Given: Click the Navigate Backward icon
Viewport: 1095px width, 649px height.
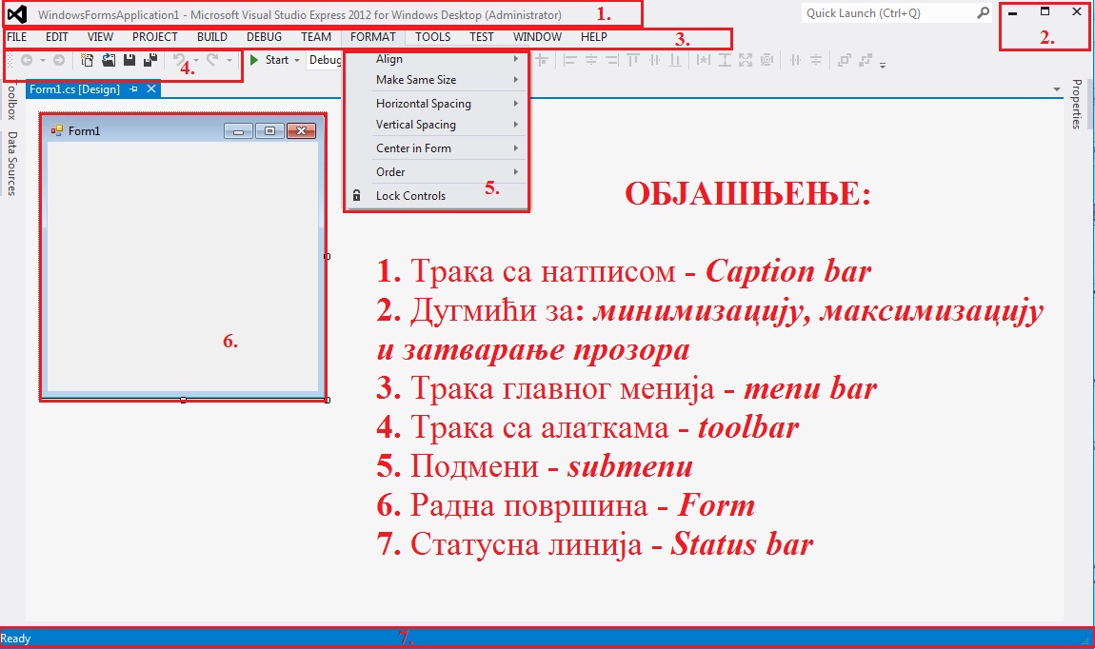Looking at the screenshot, I should pos(27,60).
